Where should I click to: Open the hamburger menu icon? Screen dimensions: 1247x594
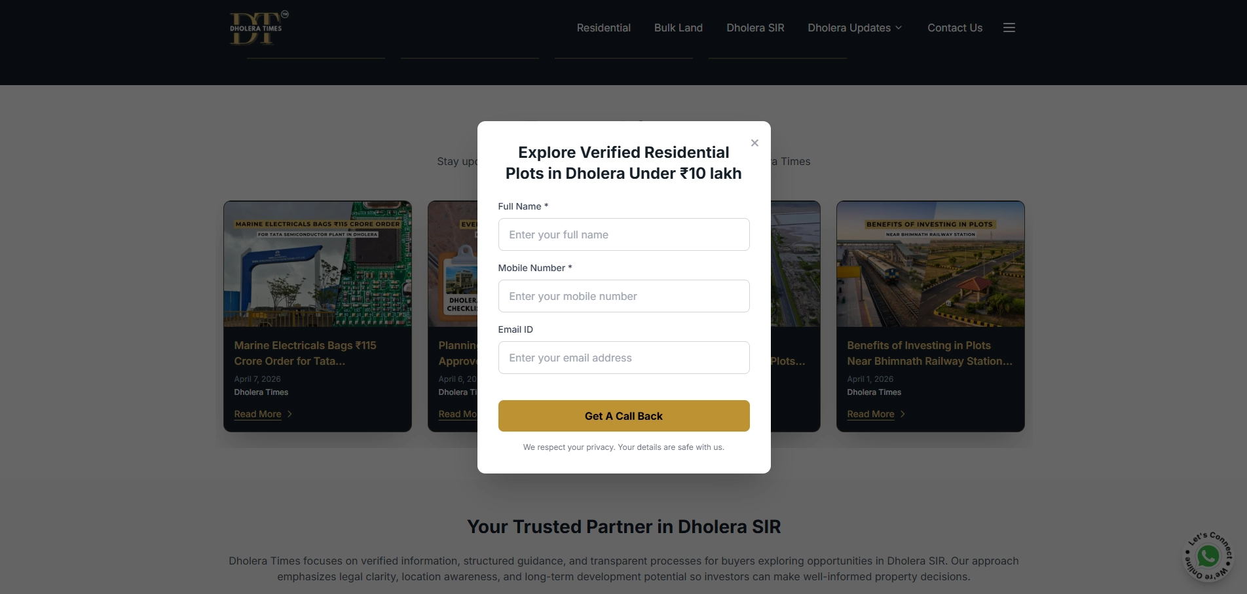pos(1009,28)
